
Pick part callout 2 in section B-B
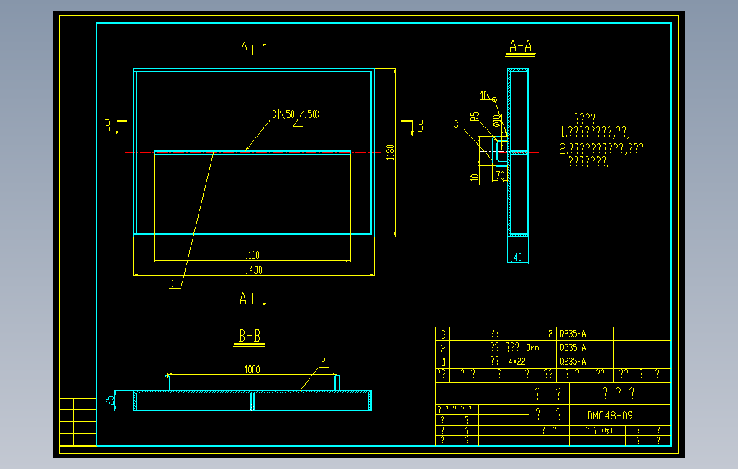(x=324, y=362)
